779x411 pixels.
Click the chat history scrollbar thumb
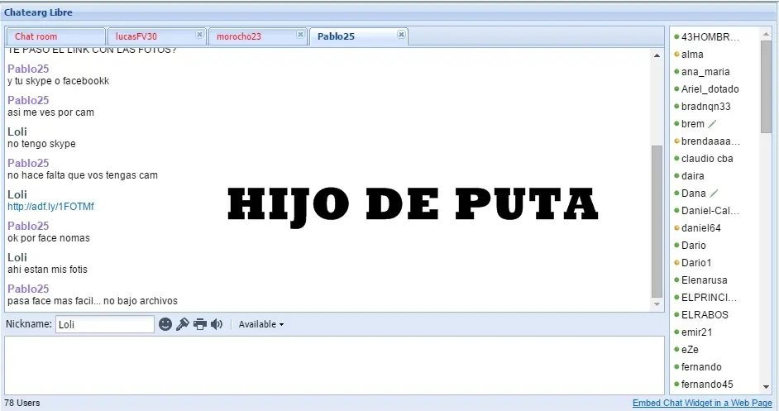(657, 221)
